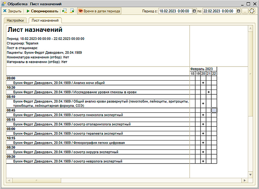Switch to the Настройки tab
The height and width of the screenshot is (189, 259).
[x=16, y=20]
